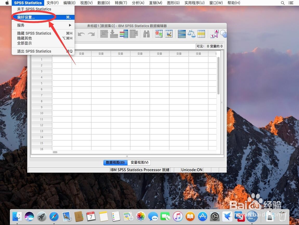Viewport: 299px width, 225px height.
Task: Click the Select Cases yellow table icon
Action: [x=201, y=34]
